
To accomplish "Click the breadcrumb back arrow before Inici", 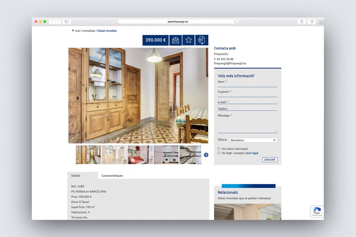I will [73, 31].
